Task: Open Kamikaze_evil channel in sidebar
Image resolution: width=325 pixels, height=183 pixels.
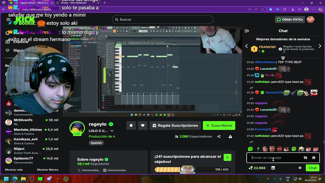Action: (x=32, y=141)
